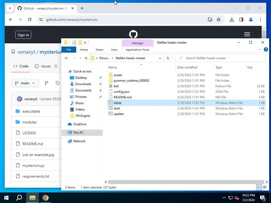Image resolution: width=271 pixels, height=203 pixels.
Task: Open Application Tools ribbon tab
Action: pyautogui.click(x=137, y=50)
